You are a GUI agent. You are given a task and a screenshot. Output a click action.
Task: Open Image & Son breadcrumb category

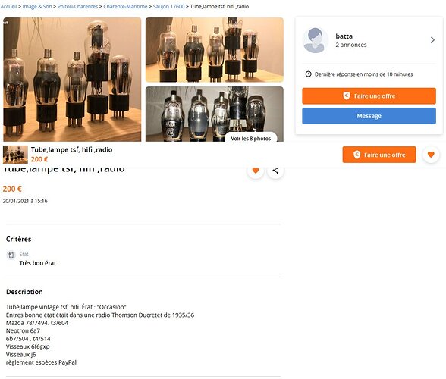(x=37, y=6)
